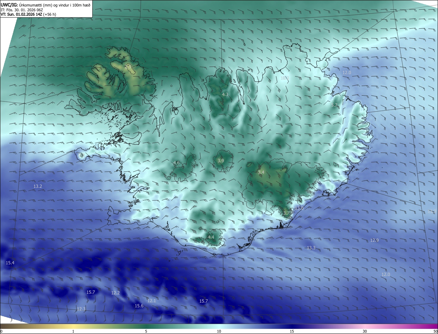438x334 pixels.
Task: Click the 13.2 value label
Action: [x=38, y=186]
